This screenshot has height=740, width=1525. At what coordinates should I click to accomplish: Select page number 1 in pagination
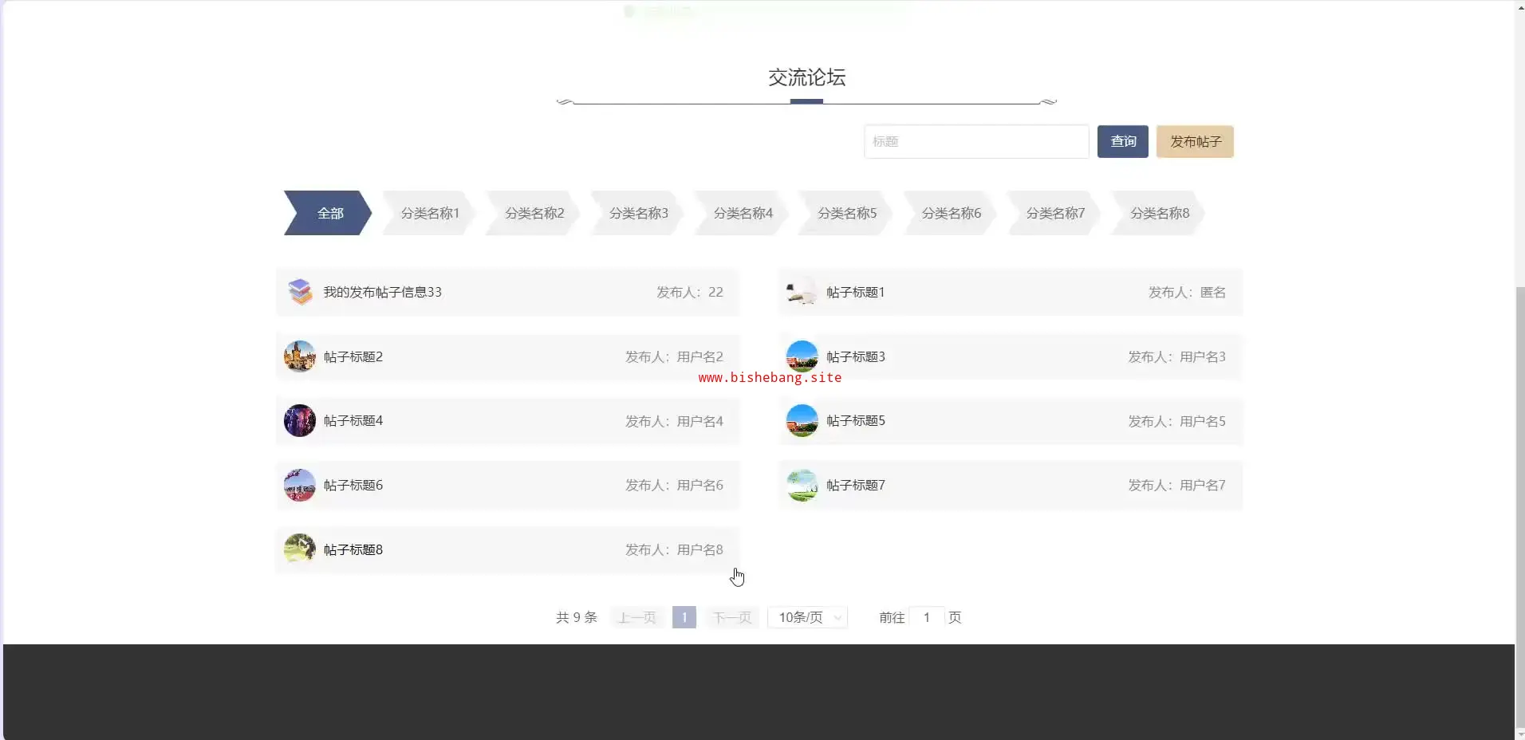pyautogui.click(x=684, y=617)
